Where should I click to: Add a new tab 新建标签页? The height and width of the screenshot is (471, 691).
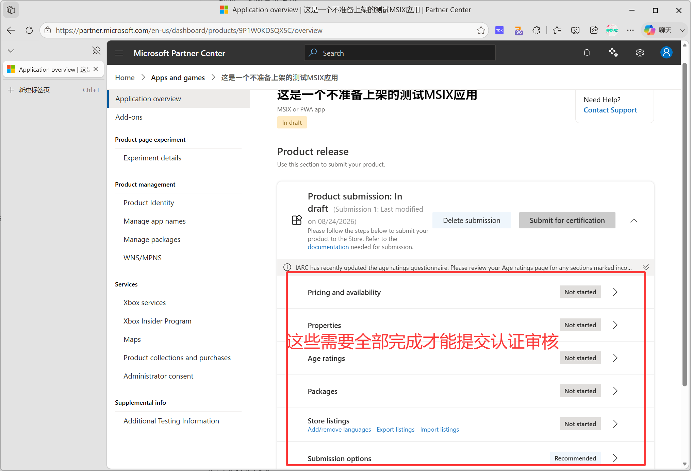[53, 90]
